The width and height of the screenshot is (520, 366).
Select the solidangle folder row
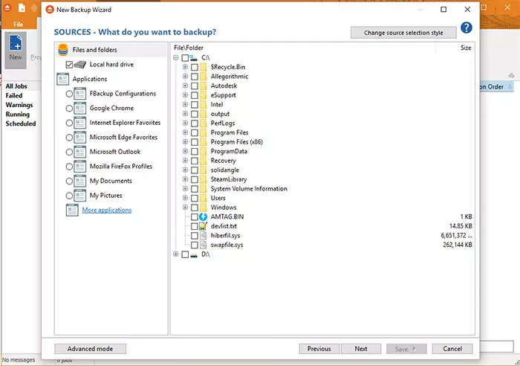pos(225,170)
